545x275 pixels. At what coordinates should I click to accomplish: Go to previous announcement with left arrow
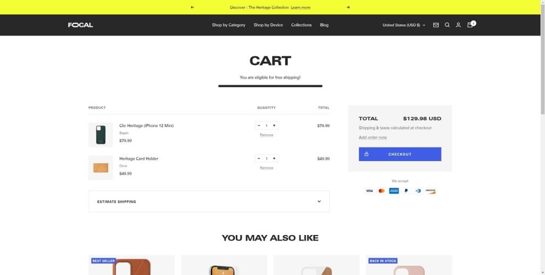pos(192,7)
